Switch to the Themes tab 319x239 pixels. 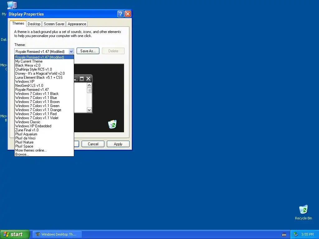18,23
